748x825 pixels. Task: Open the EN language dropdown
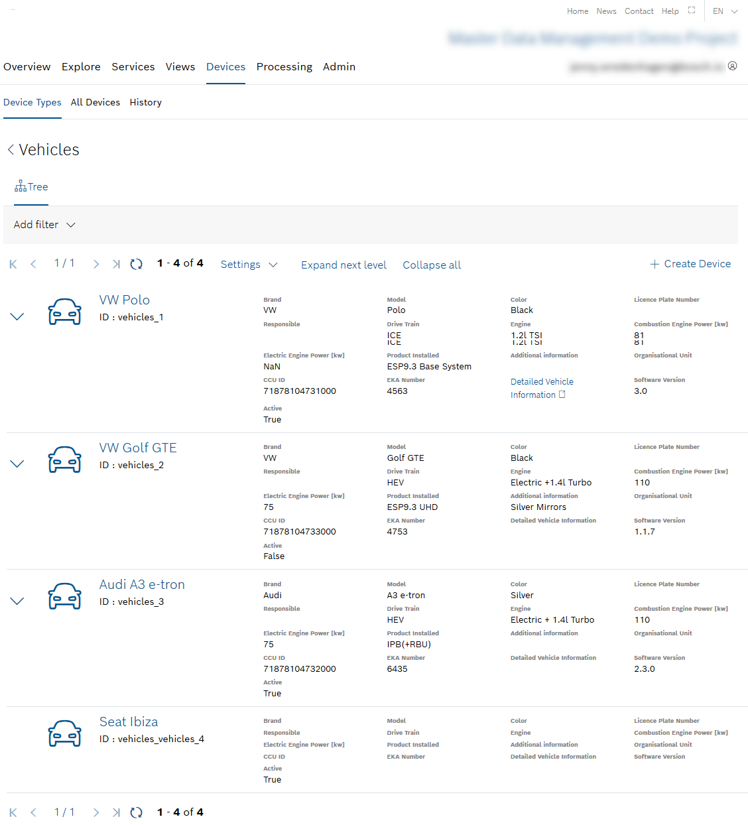pos(725,11)
